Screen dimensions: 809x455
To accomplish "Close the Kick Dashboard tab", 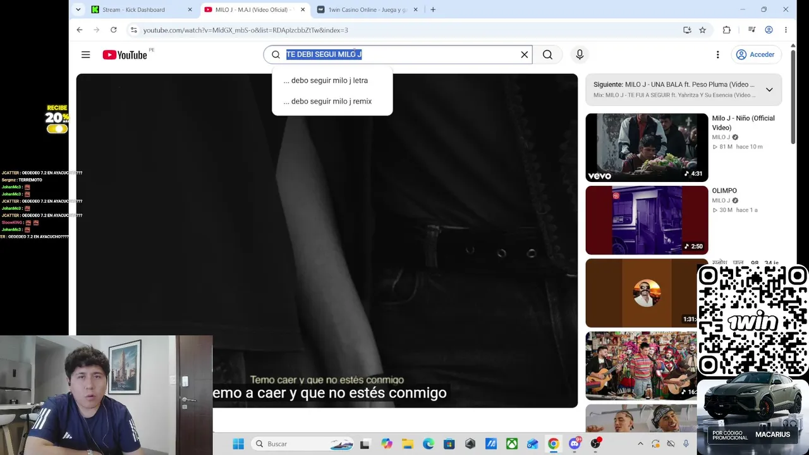I will tap(190, 9).
